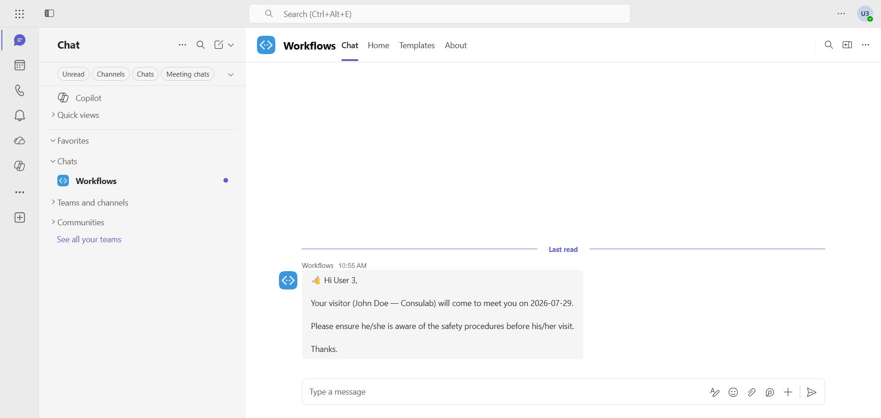This screenshot has width=881, height=418.
Task: Open Workflows chat more options ellipsis
Action: [x=865, y=45]
